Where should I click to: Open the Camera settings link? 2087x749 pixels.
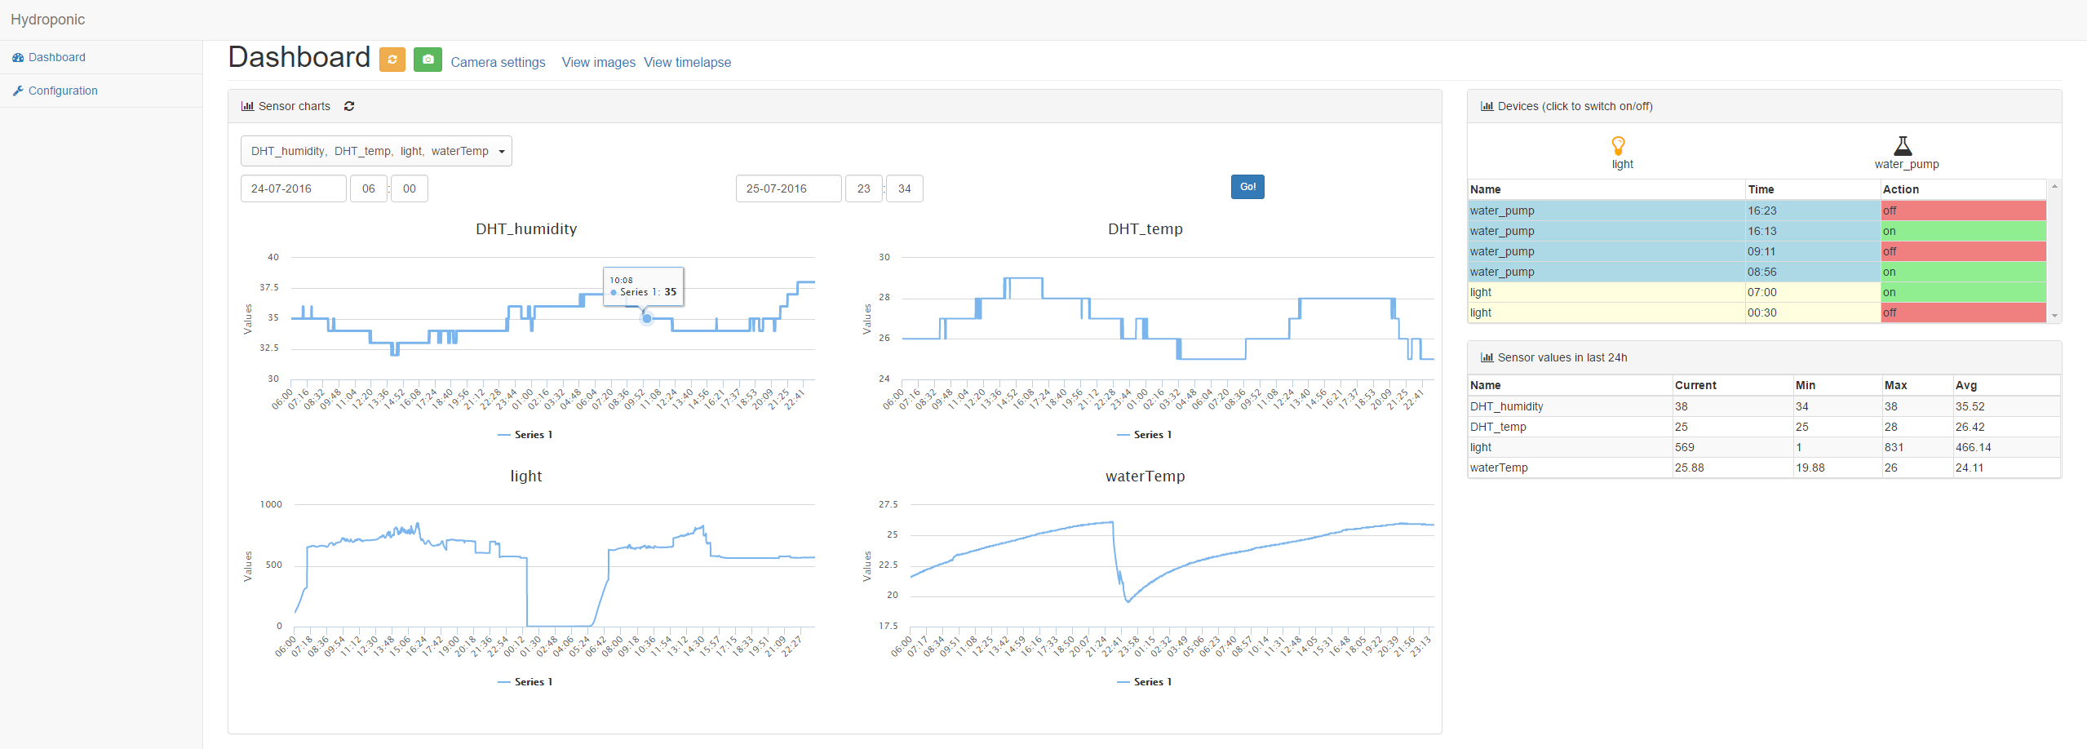(x=498, y=62)
